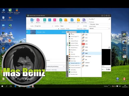Open Excel 2013 desktop shortcut

click(10, 26)
